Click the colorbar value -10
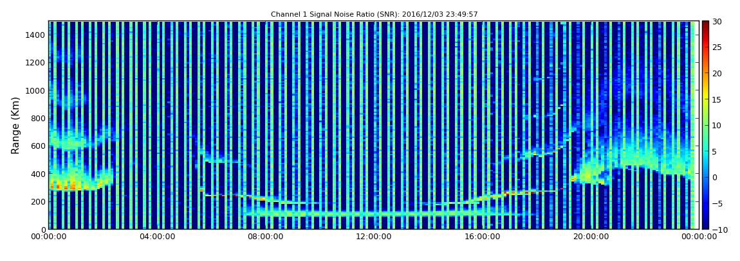 718,230
